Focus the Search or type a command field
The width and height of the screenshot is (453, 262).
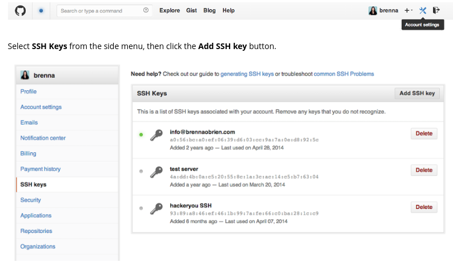(x=100, y=10)
